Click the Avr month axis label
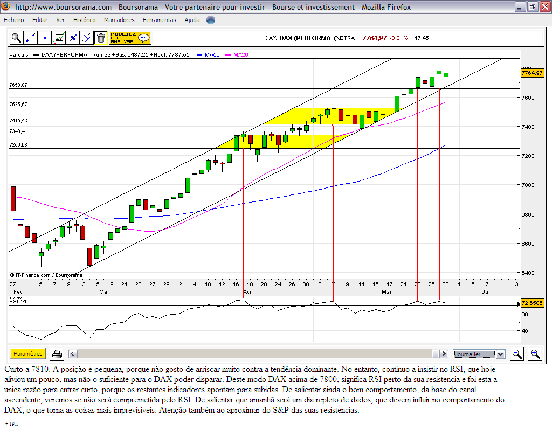This screenshot has height=431, width=552. 247,291
